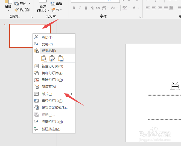Click 格式刷 format painter
Screen dimensions: 181x146
point(22,10)
